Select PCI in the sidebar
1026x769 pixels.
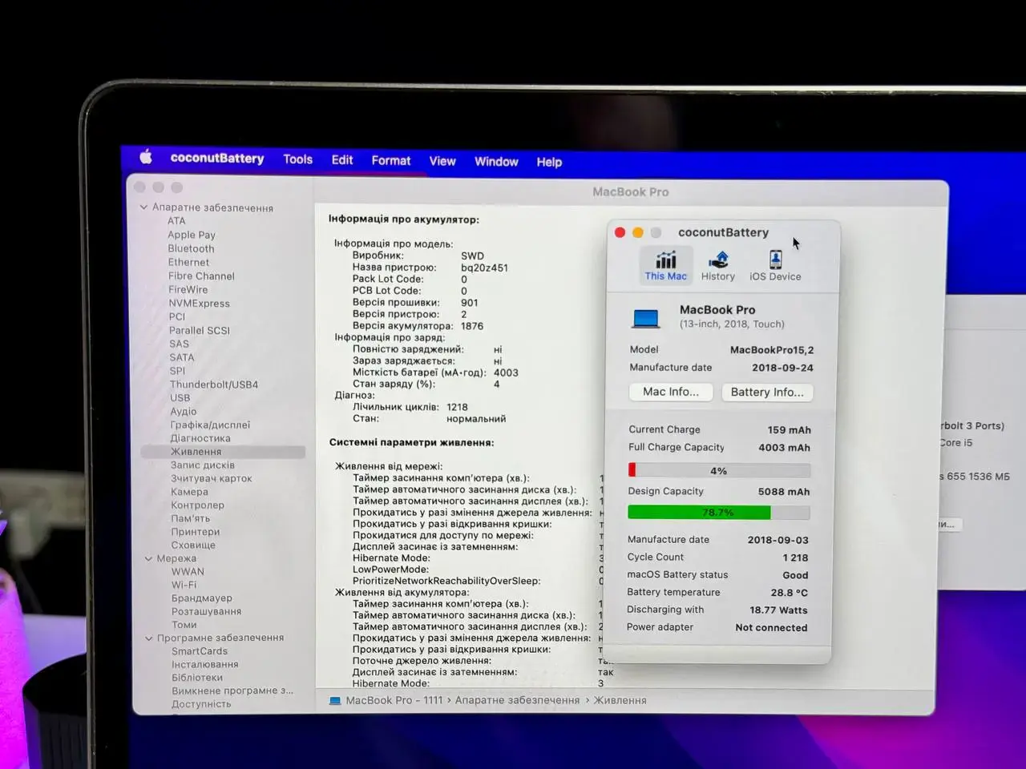177,316
